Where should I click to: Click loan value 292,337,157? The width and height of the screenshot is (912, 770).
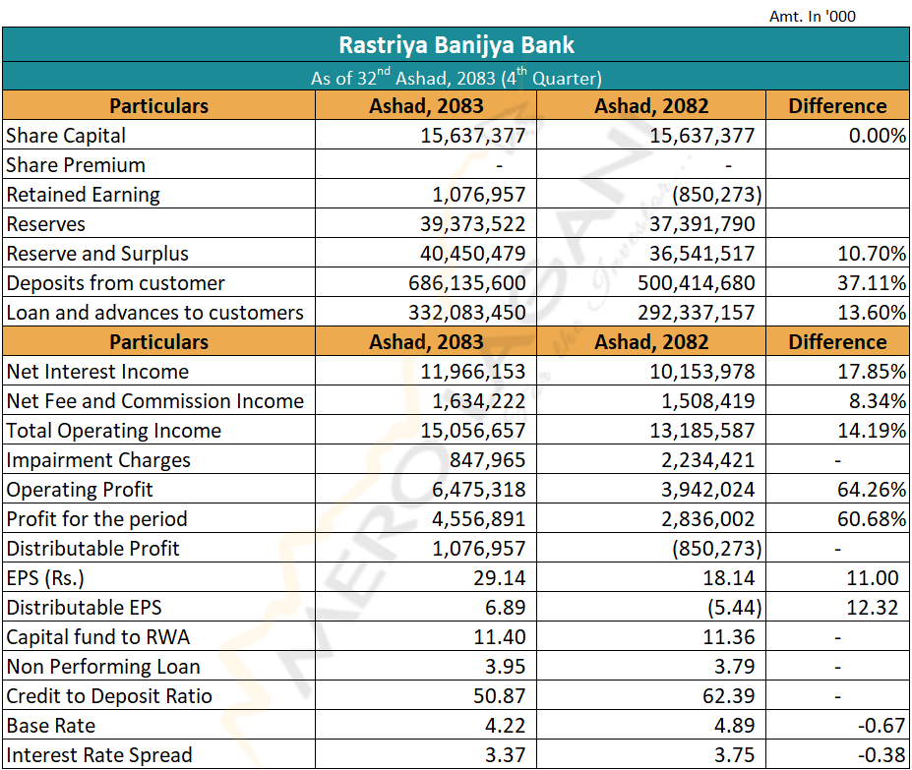(x=696, y=313)
